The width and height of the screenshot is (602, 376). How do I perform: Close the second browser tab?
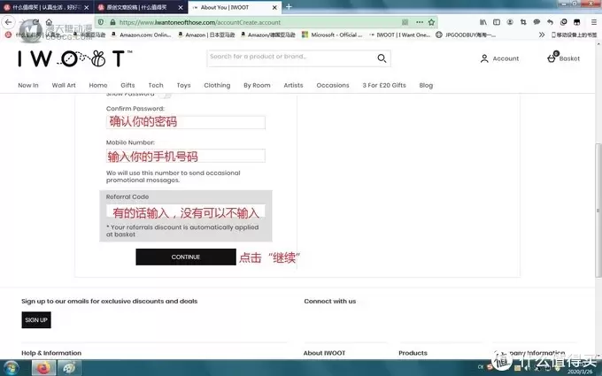[x=181, y=7]
